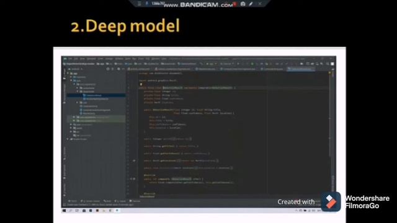Click the Search Everywhere magnifier icon
Screen dimensions: 397x223
[328, 64]
